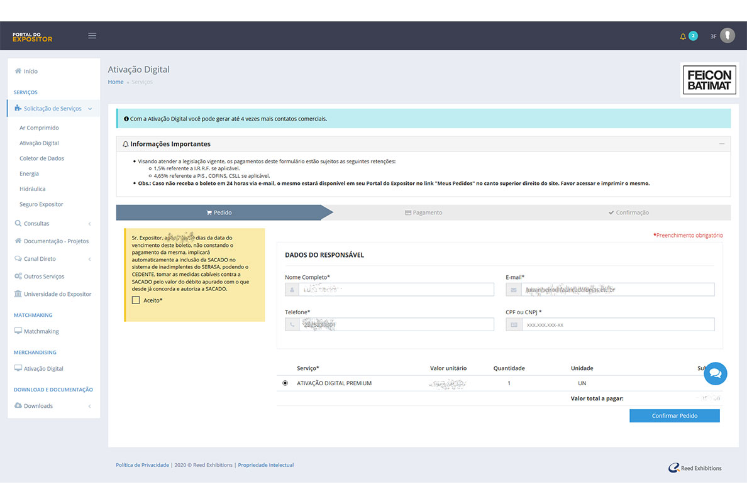
Task: Click the Portal do Expositor logo
Action: pyautogui.click(x=33, y=37)
